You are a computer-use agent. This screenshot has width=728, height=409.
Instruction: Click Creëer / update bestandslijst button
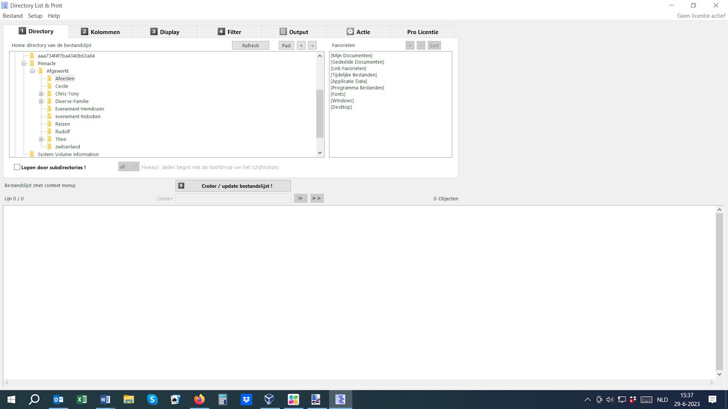click(x=233, y=186)
